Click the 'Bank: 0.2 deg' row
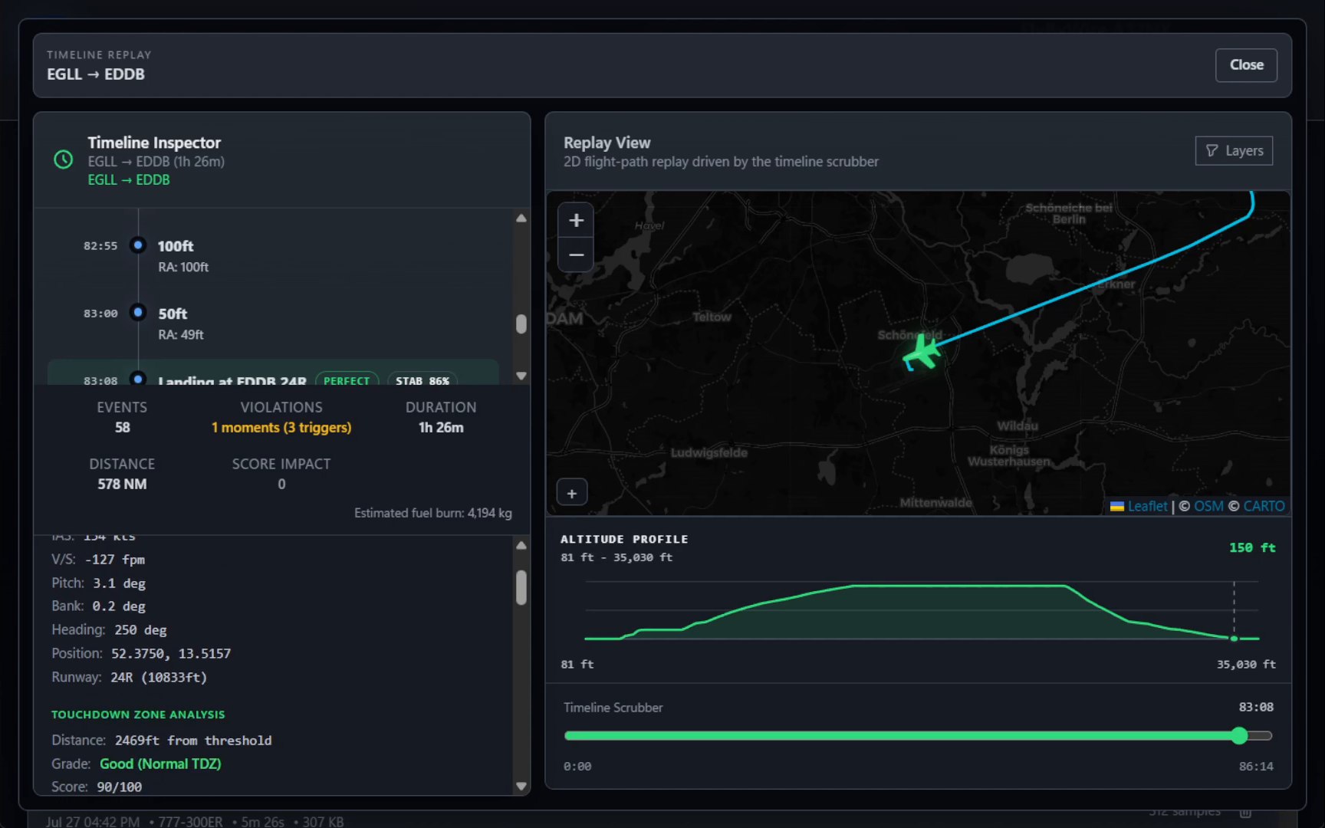The image size is (1325, 828). (x=98, y=606)
